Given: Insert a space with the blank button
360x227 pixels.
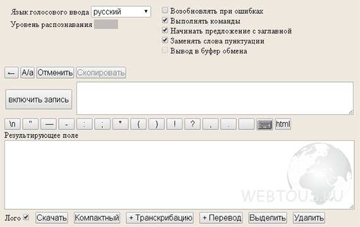Looking at the screenshot, I should (246, 124).
